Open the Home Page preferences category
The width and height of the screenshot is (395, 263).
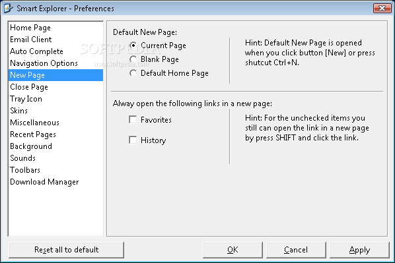pos(55,28)
